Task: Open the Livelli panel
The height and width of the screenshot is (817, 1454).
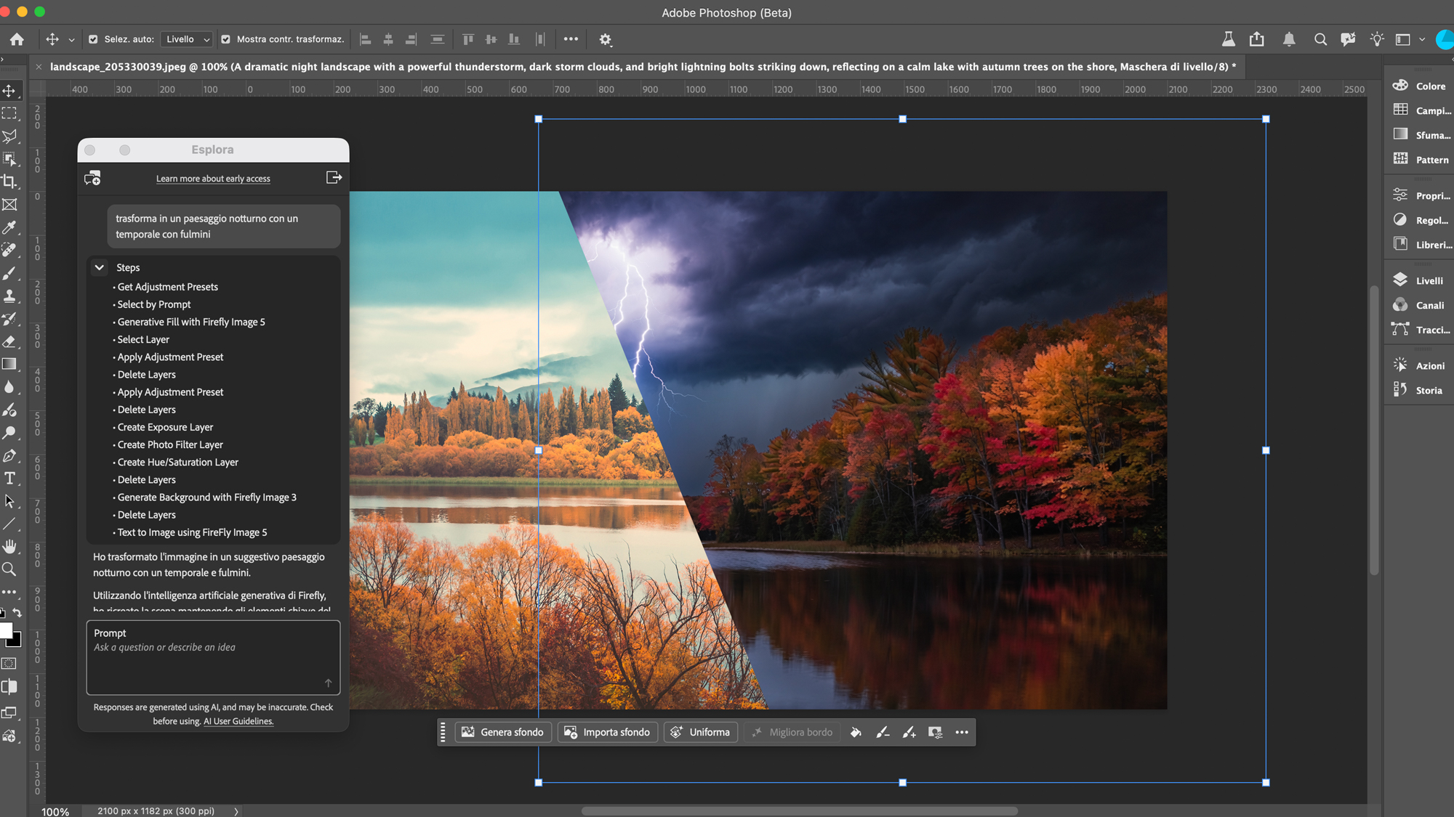Action: point(1419,280)
